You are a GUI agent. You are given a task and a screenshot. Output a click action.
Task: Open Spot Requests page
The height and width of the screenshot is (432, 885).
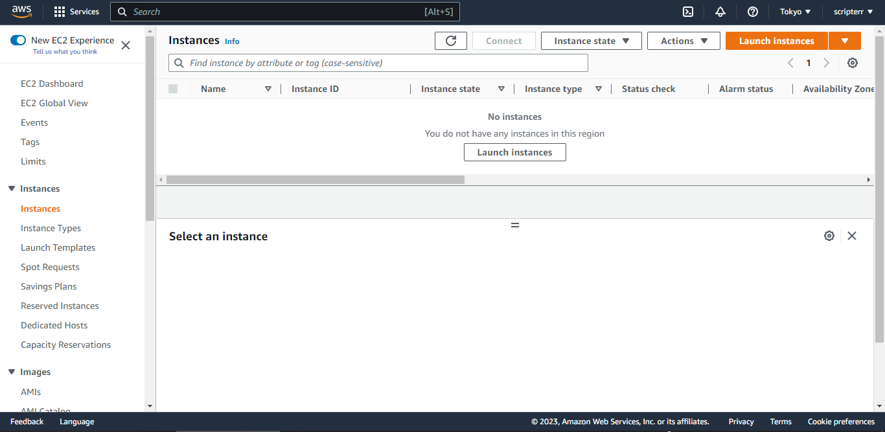click(50, 267)
